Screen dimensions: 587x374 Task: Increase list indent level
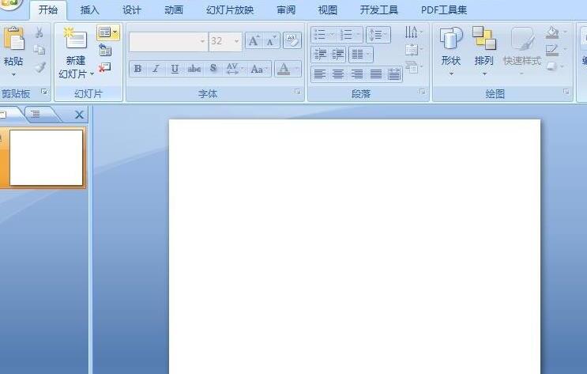tap(337, 55)
